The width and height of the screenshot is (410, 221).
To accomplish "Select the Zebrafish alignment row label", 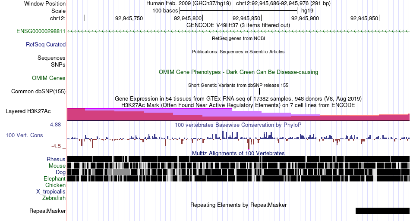I will [x=54, y=198].
